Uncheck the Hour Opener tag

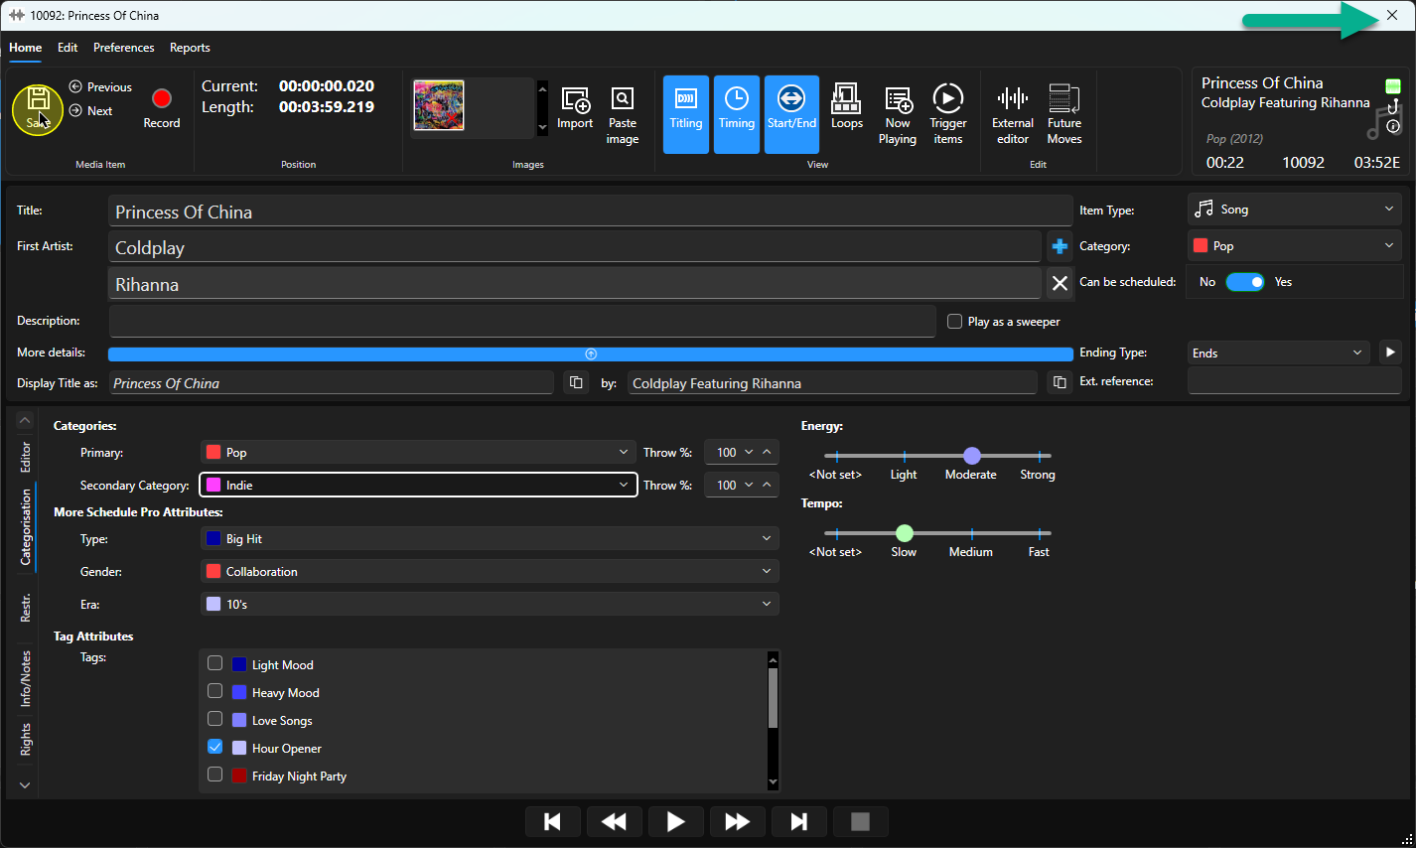(215, 747)
